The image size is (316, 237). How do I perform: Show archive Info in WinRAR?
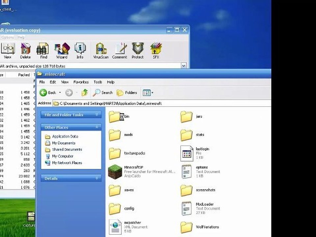(x=80, y=51)
